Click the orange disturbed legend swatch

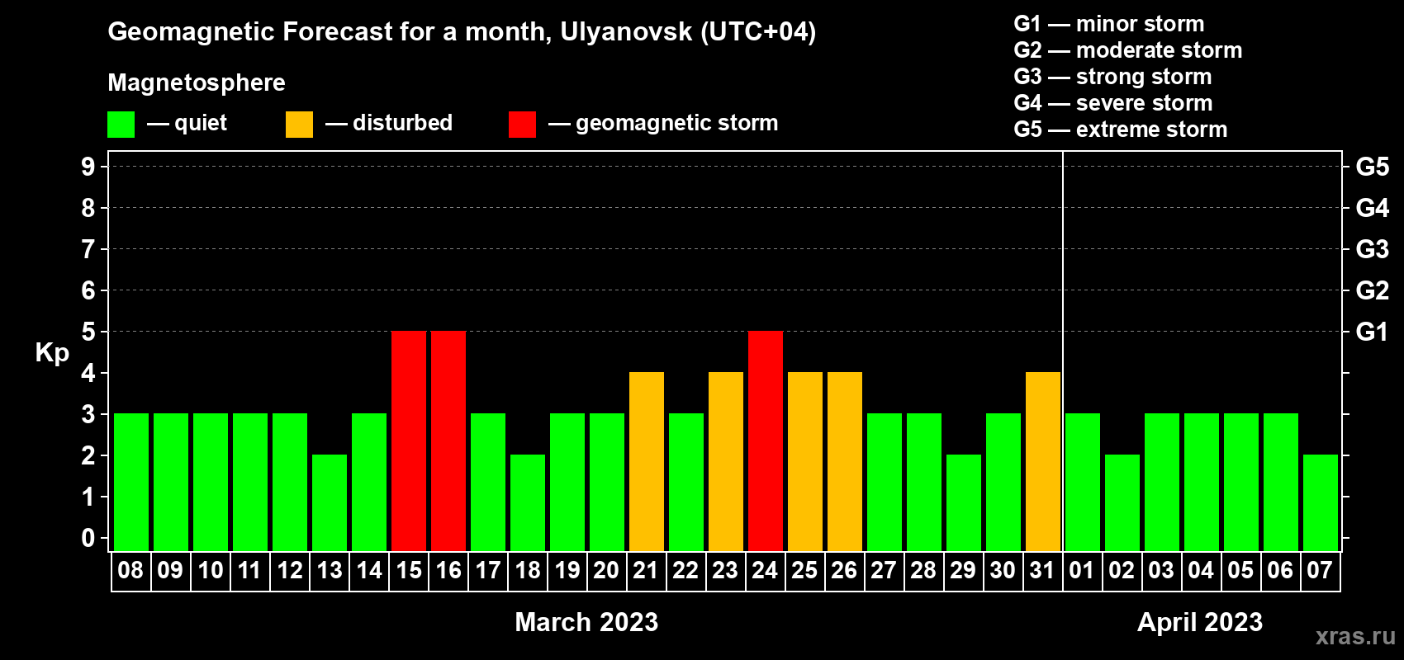click(x=300, y=125)
